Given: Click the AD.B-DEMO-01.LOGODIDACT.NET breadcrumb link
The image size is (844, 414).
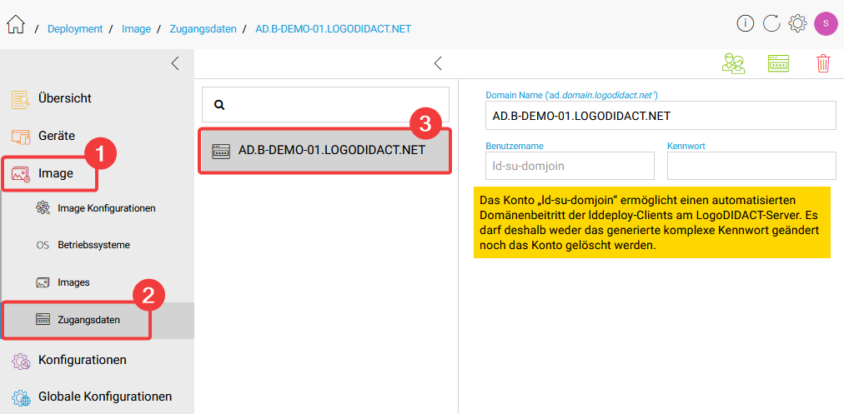Looking at the screenshot, I should click(x=334, y=29).
